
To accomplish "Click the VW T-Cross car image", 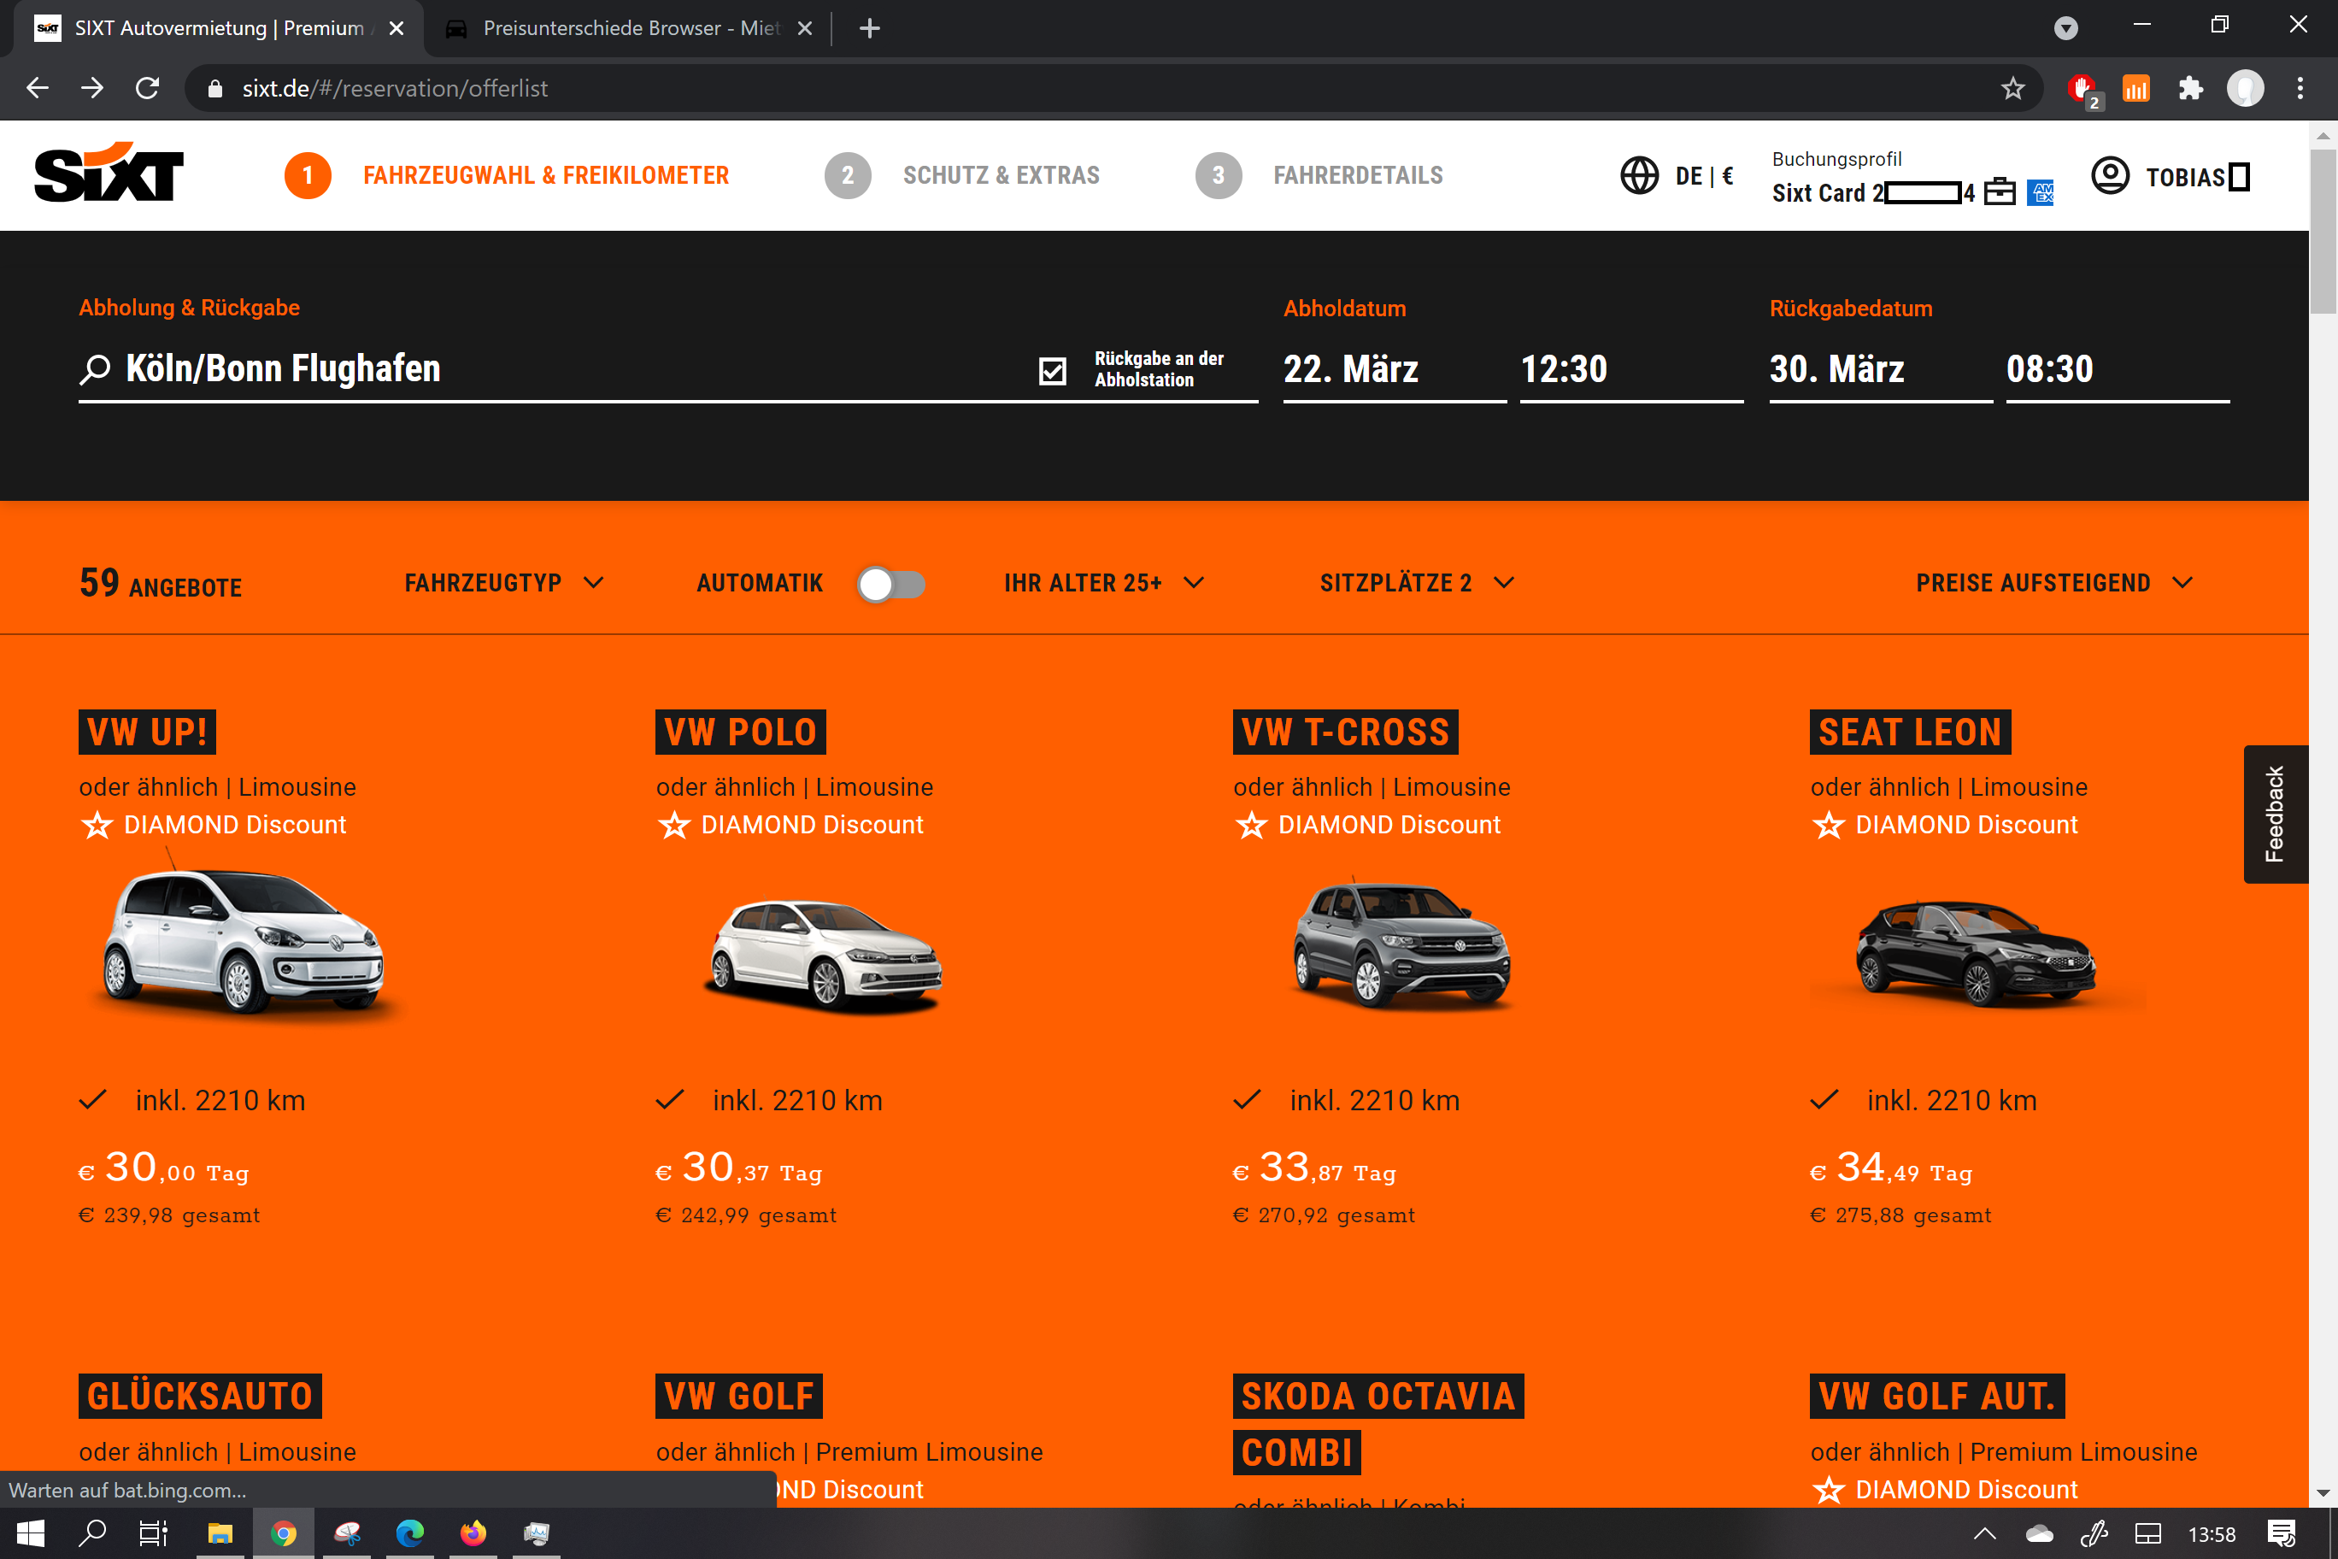I will pyautogui.click(x=1401, y=944).
